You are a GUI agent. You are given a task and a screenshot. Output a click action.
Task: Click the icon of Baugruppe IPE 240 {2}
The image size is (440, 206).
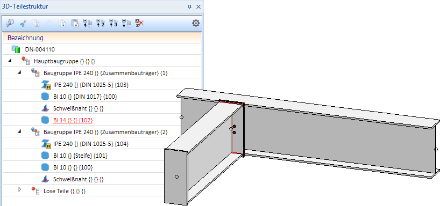click(35, 131)
